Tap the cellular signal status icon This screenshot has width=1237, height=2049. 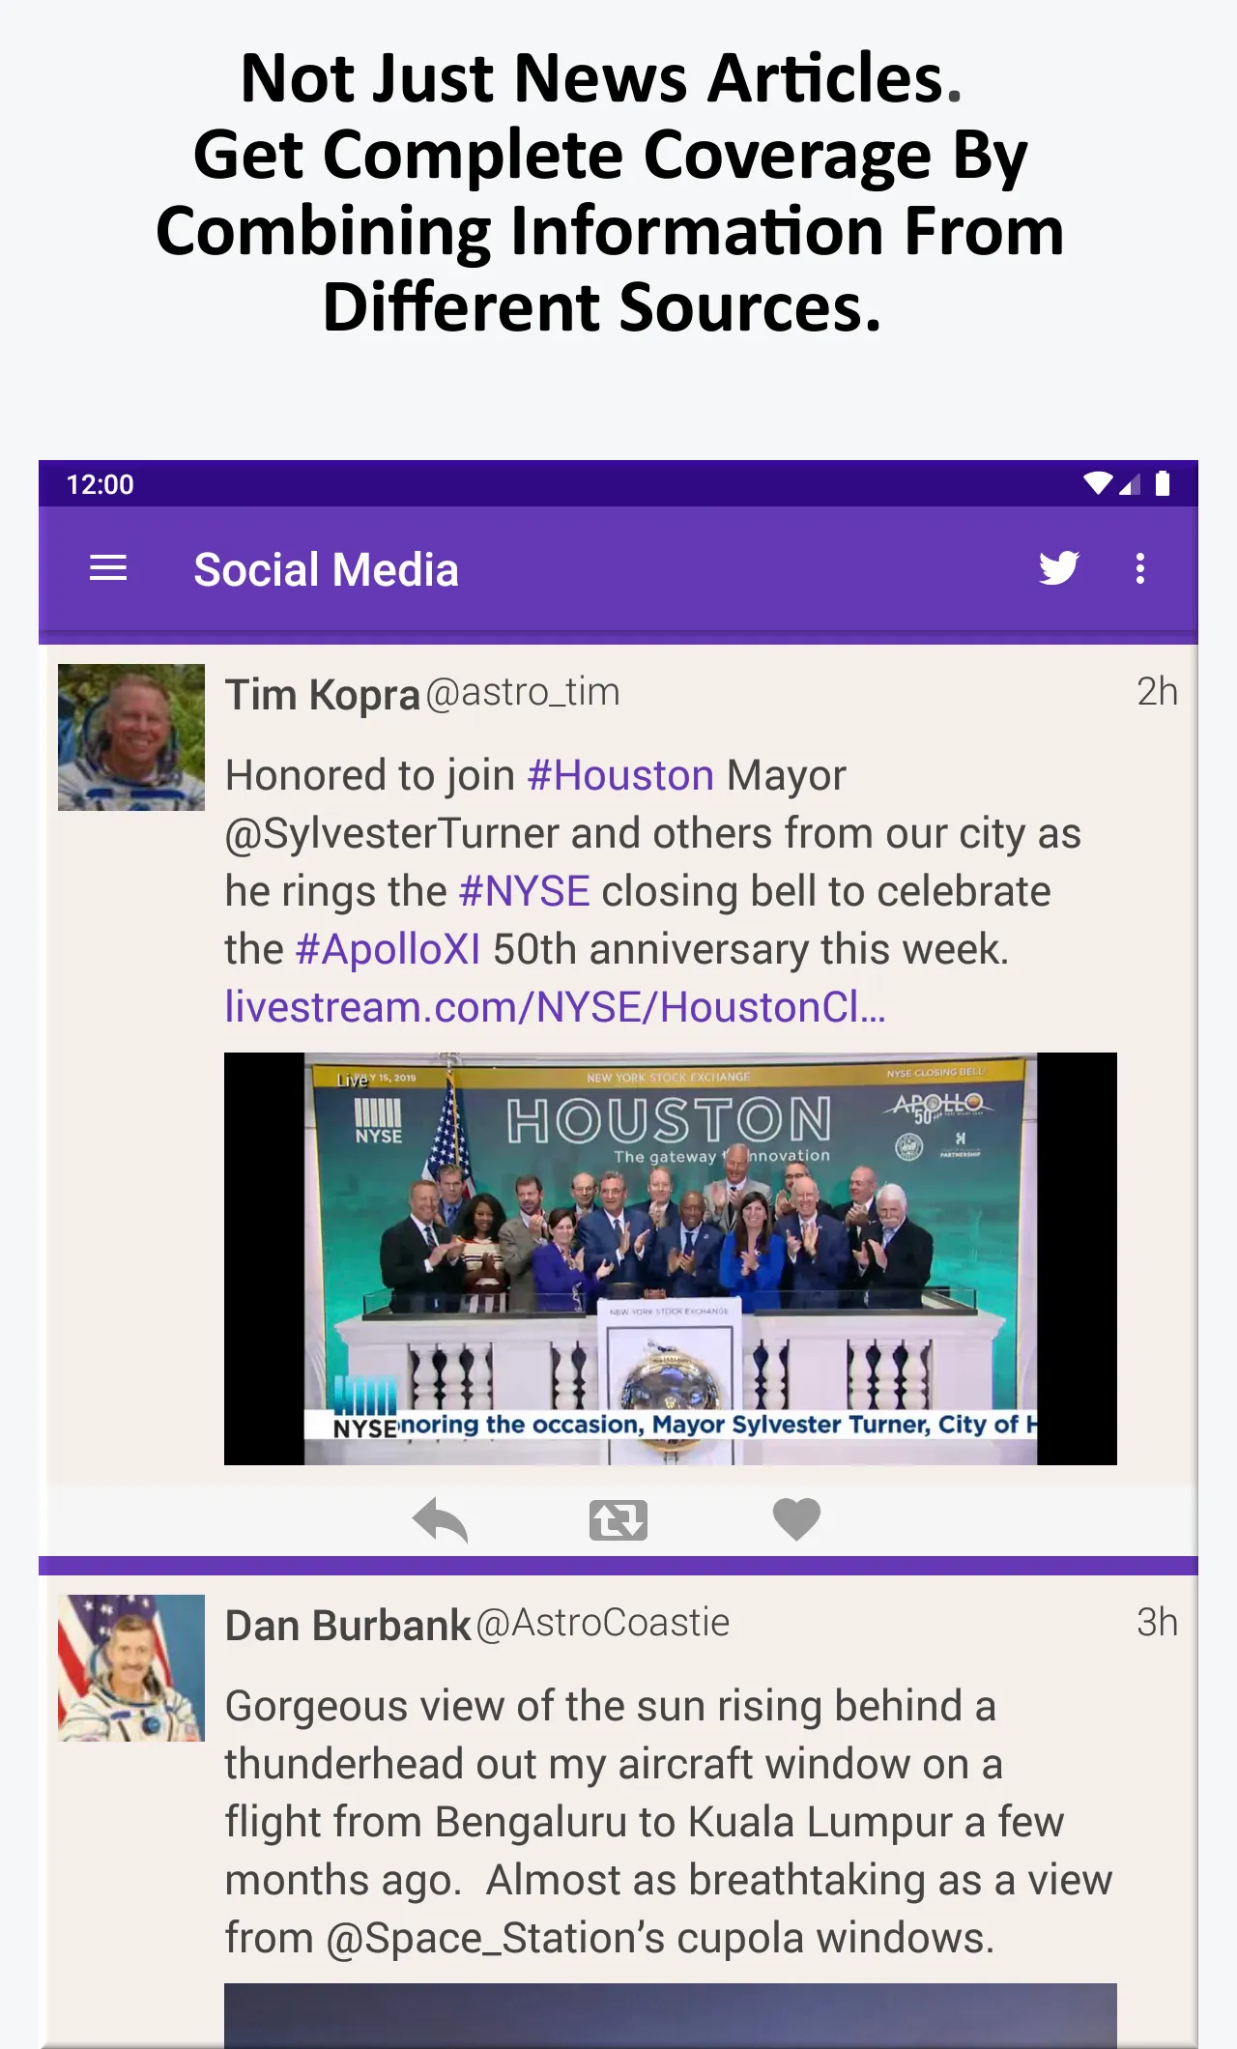pos(1130,484)
